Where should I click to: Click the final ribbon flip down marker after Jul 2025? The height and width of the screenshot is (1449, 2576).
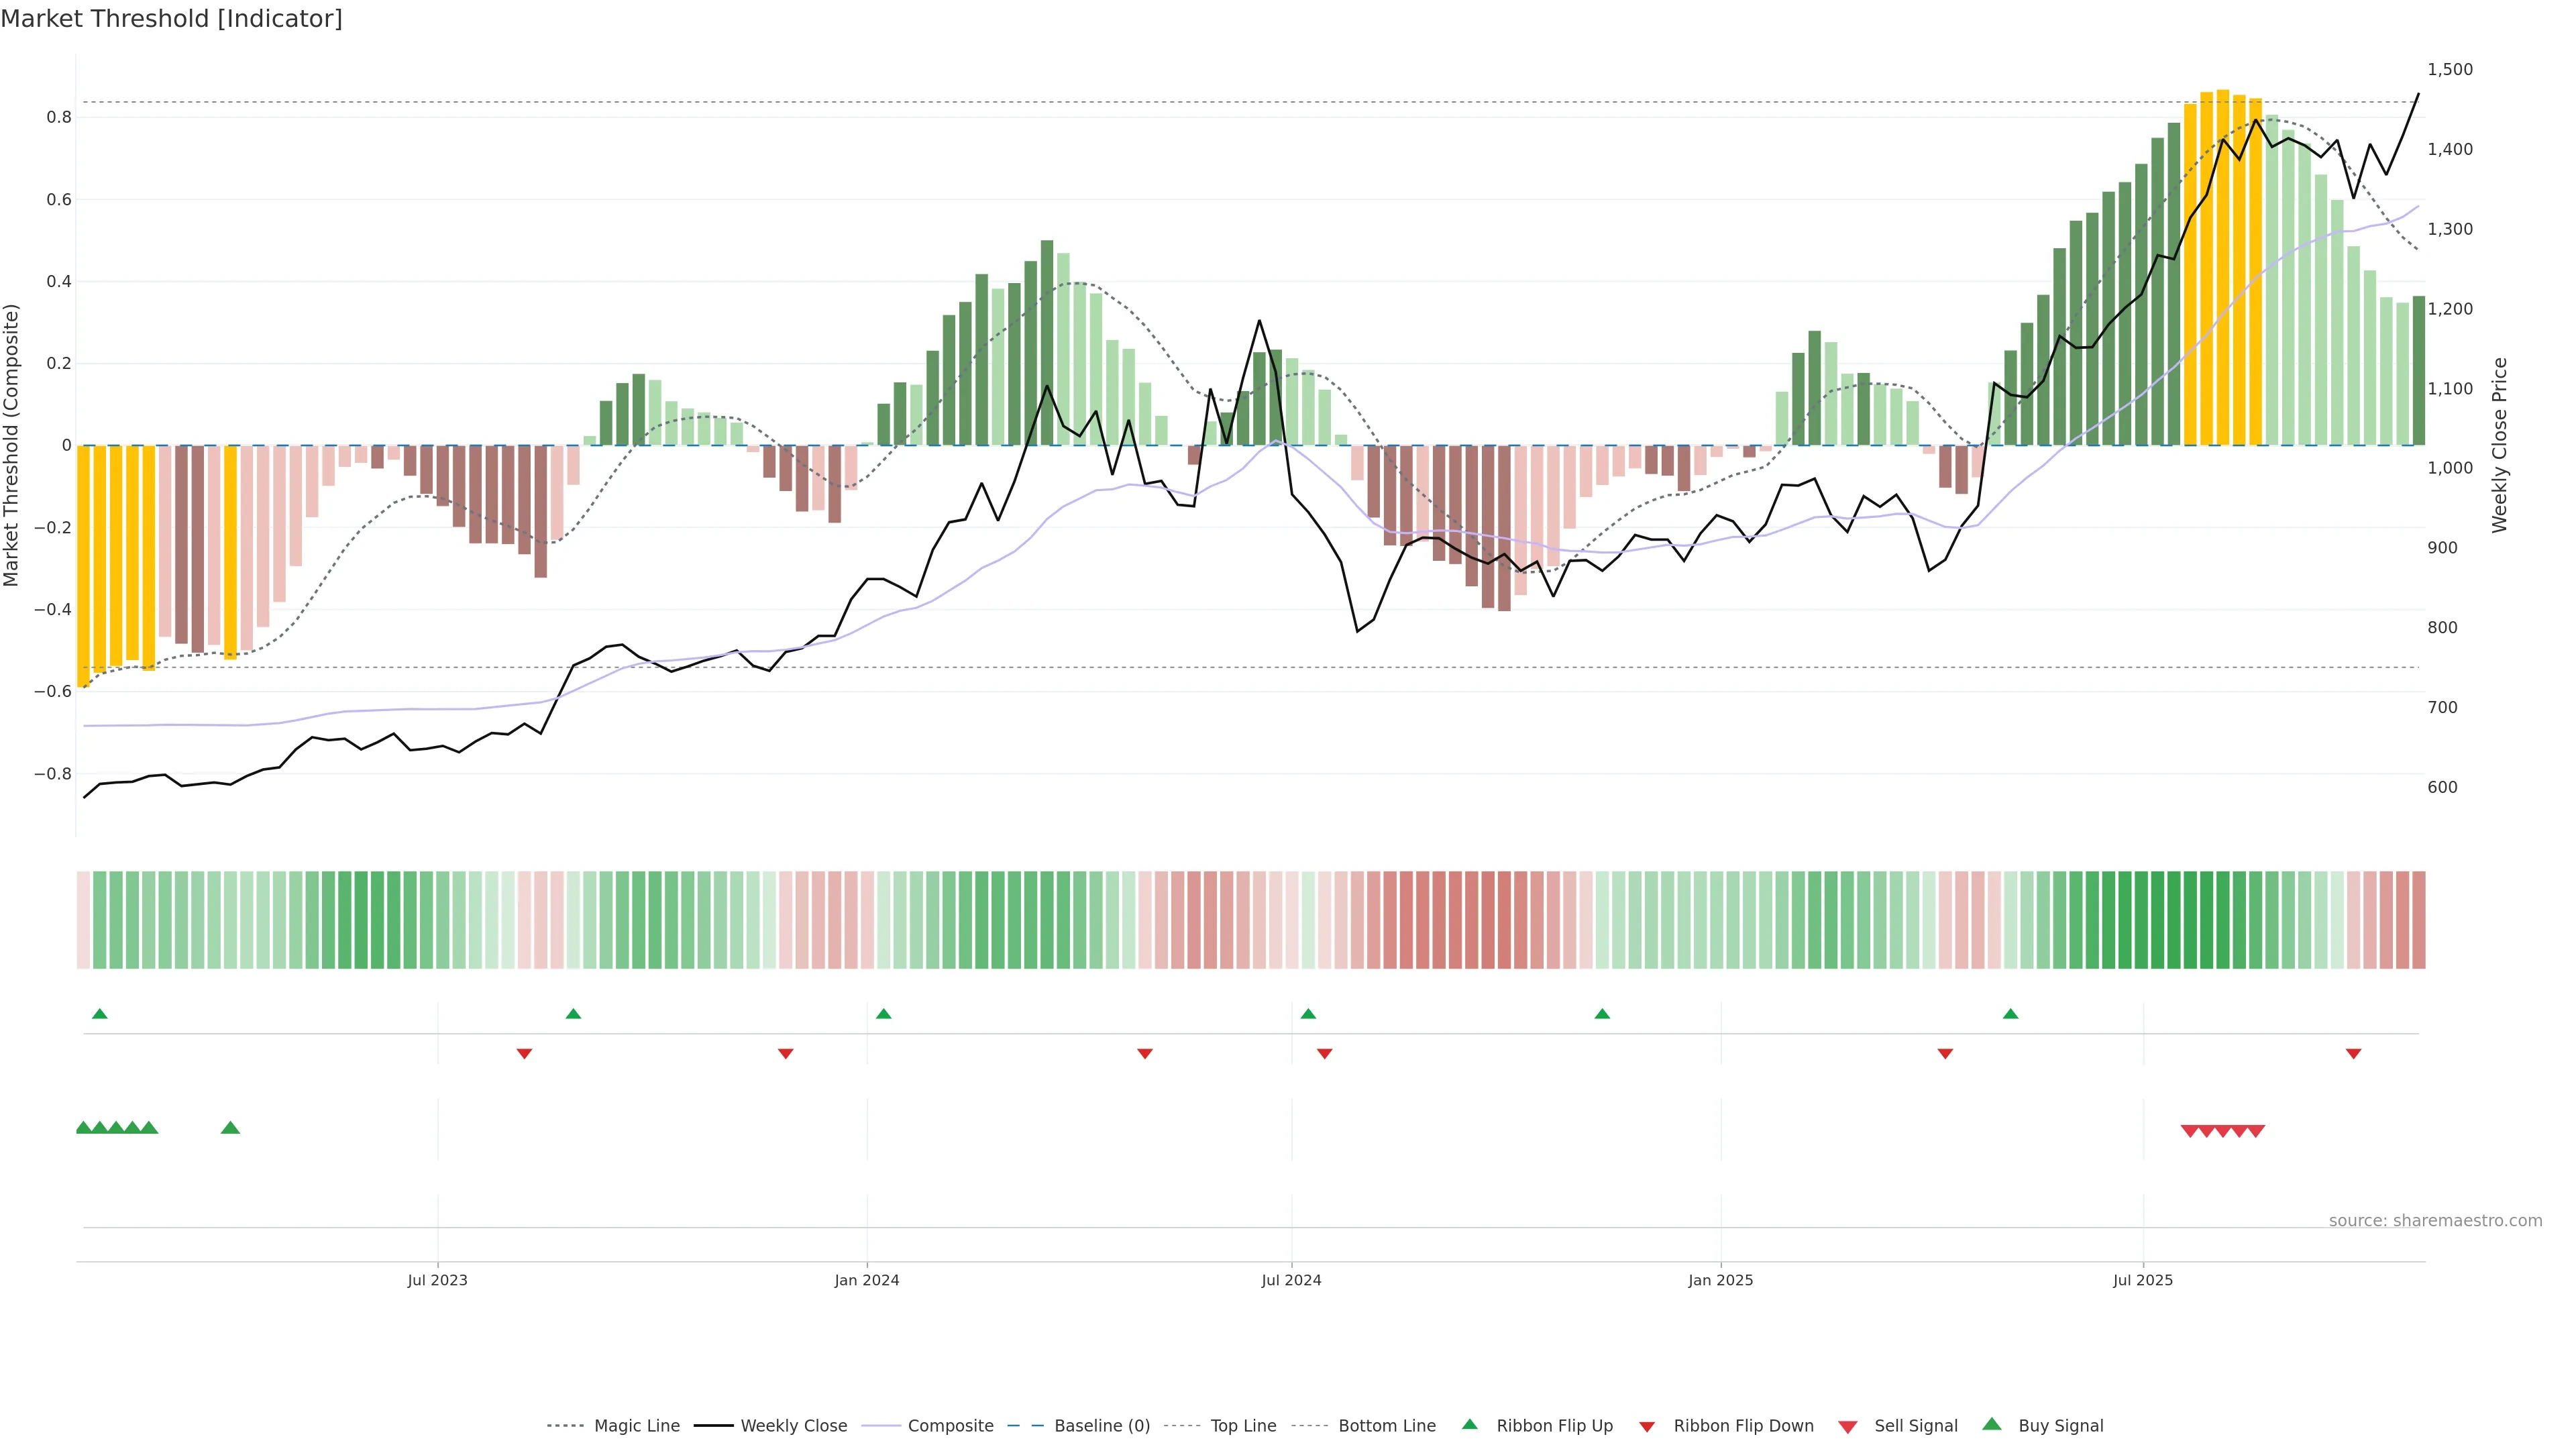point(2353,1054)
